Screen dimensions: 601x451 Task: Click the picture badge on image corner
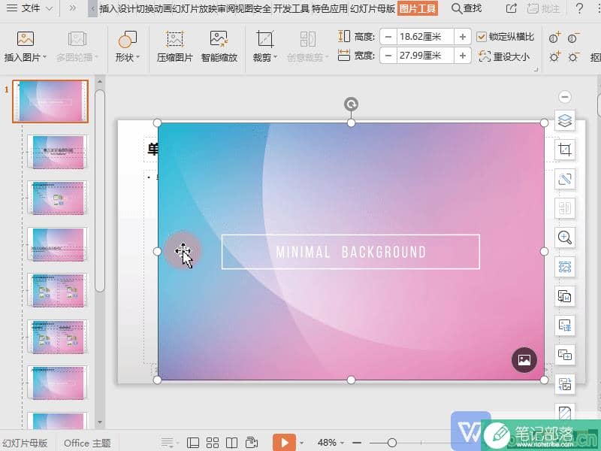click(524, 360)
